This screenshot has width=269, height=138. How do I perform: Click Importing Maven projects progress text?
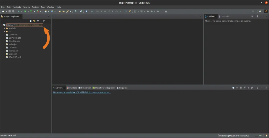[x=234, y=136]
